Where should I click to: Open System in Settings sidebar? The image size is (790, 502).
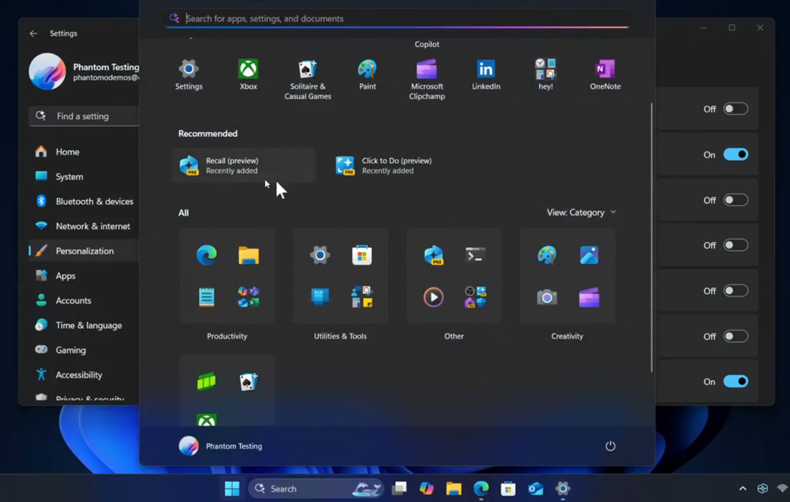coord(84,177)
